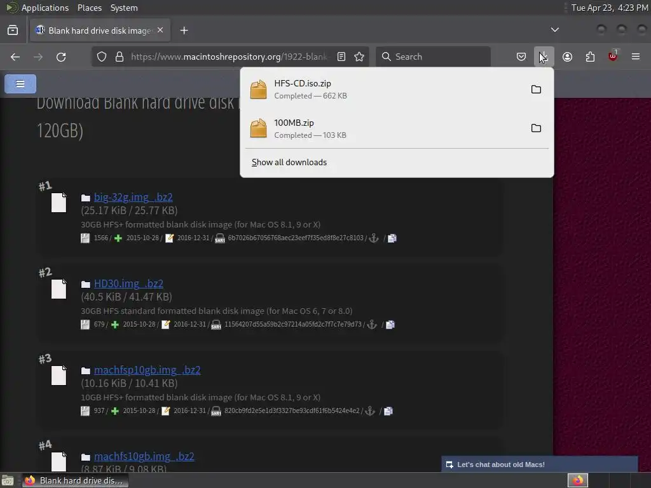Click the SHA1 icon in the big-32g row
The width and height of the screenshot is (651, 488).
(219, 239)
